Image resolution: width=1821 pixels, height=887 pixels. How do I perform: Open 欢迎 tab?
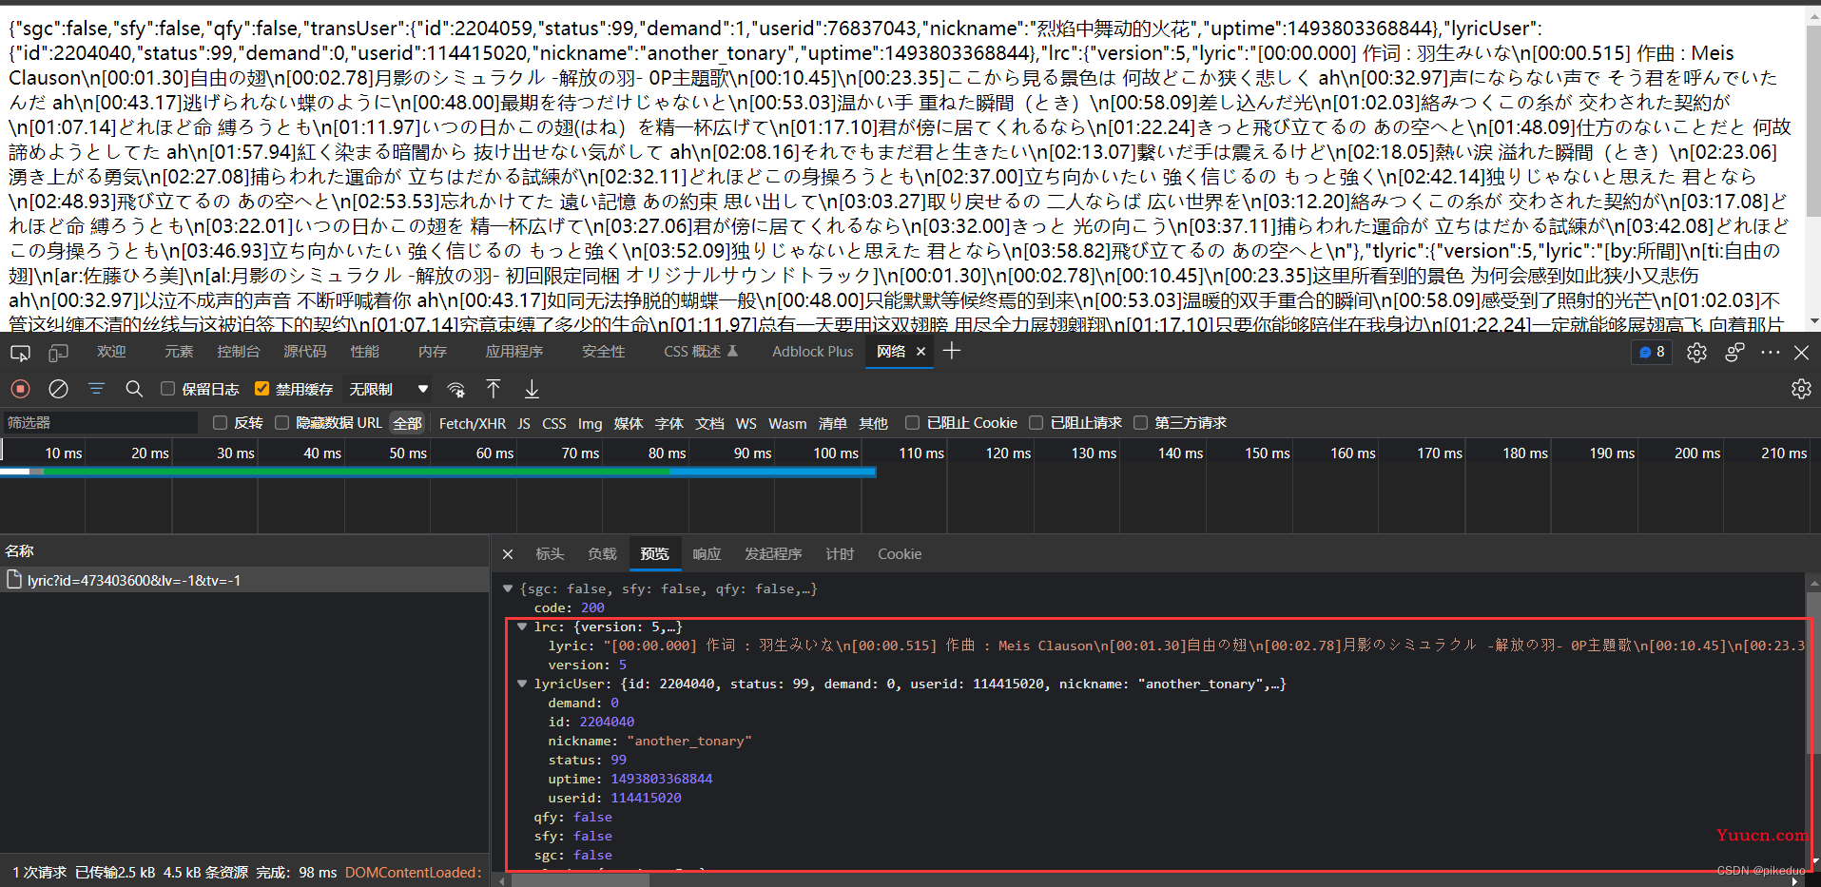coord(111,352)
